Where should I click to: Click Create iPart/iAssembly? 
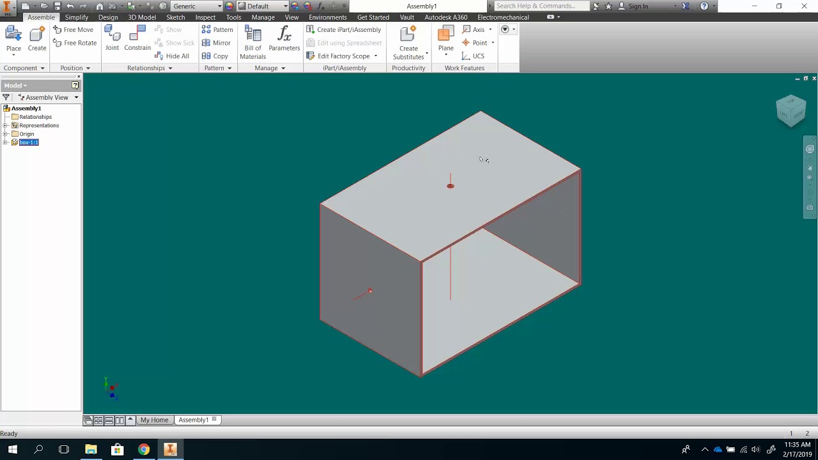[343, 29]
